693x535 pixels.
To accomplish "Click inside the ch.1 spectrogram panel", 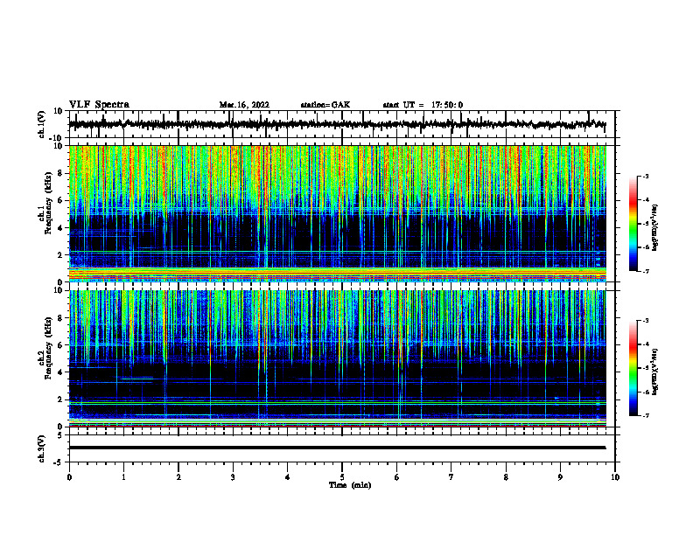I will tap(337, 213).
